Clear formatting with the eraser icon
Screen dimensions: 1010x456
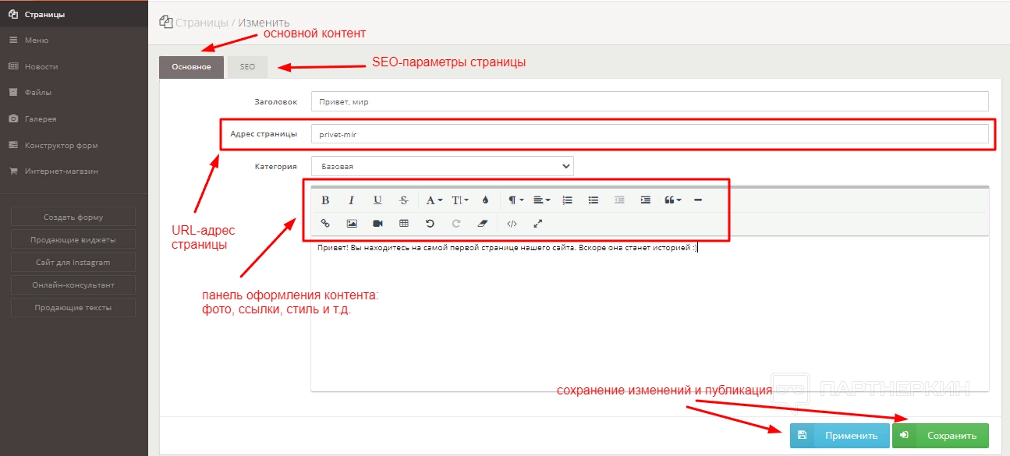[482, 224]
